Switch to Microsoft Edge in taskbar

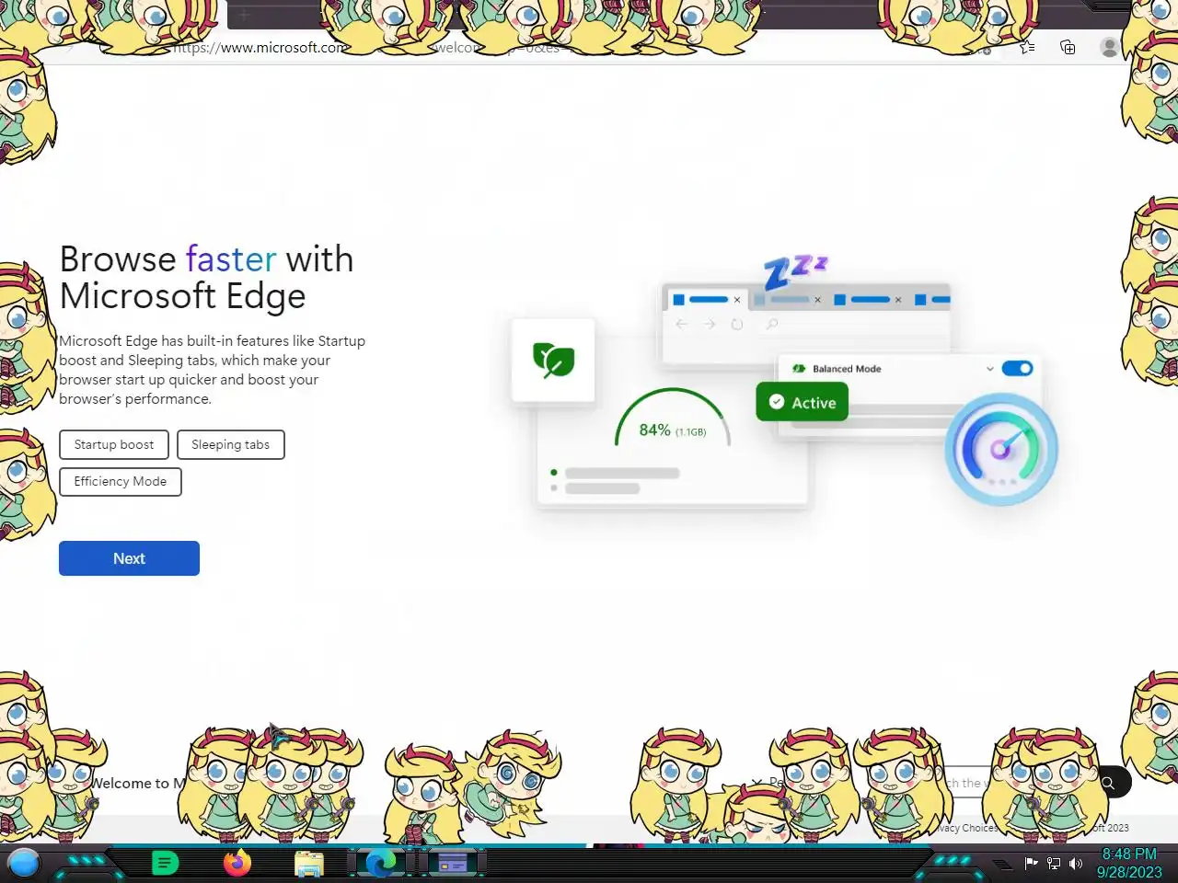(380, 863)
